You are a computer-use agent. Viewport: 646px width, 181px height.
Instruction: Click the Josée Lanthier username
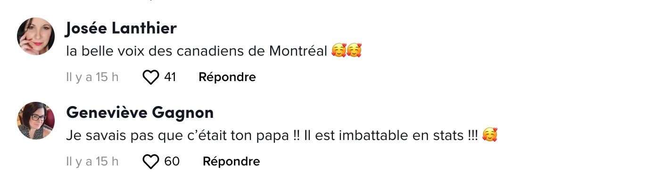tap(122, 28)
